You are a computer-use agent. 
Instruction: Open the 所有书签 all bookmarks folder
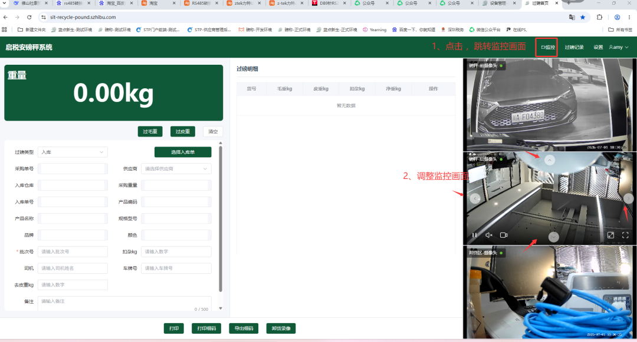pyautogui.click(x=620, y=29)
